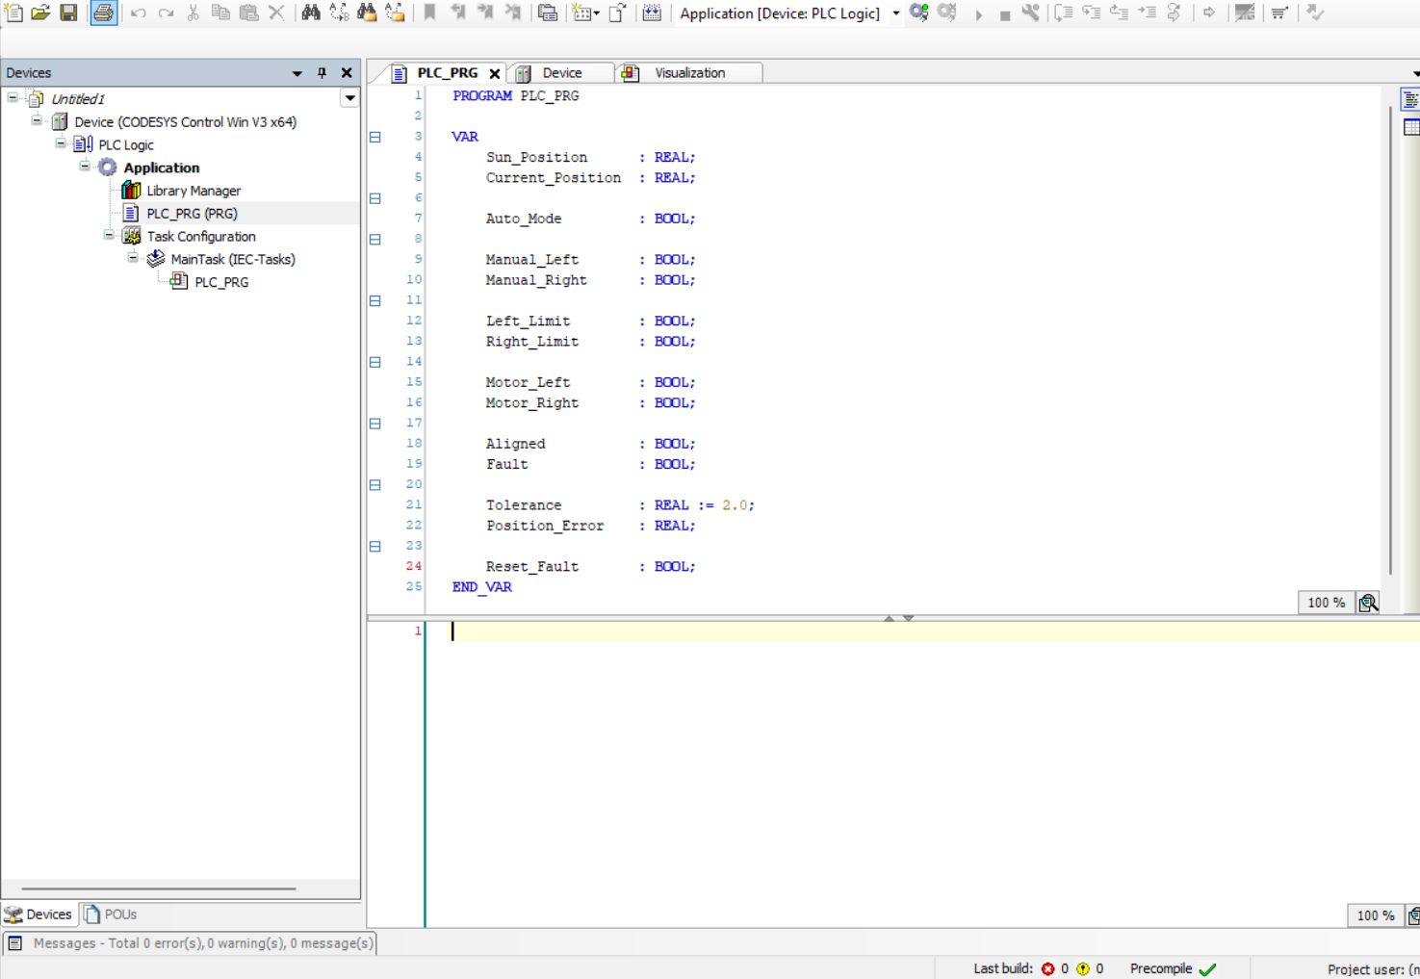This screenshot has height=979, width=1420.
Task: Click into implementation editor line 1
Action: click(922, 631)
